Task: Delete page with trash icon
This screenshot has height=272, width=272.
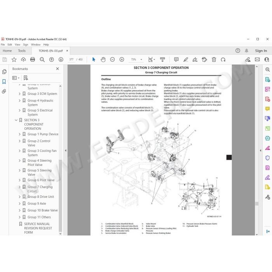Action: pyautogui.click(x=214, y=59)
